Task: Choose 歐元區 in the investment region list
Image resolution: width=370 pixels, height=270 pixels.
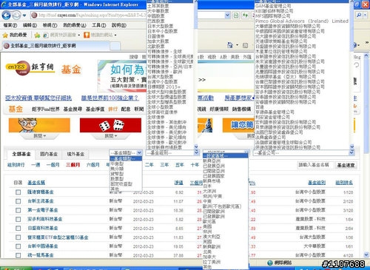Action: pyautogui.click(x=209, y=222)
